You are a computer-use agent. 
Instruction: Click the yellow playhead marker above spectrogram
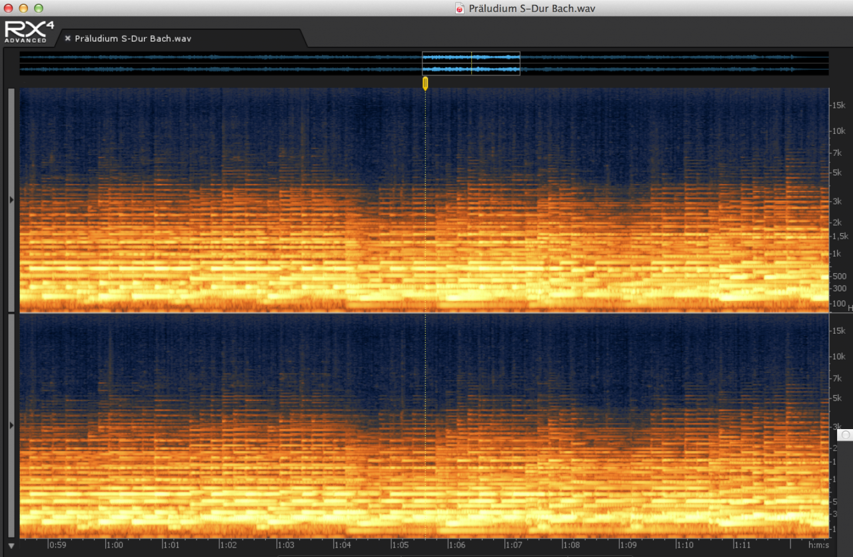(425, 83)
